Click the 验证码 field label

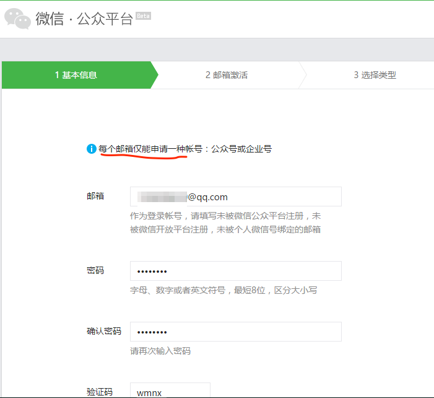point(100,392)
